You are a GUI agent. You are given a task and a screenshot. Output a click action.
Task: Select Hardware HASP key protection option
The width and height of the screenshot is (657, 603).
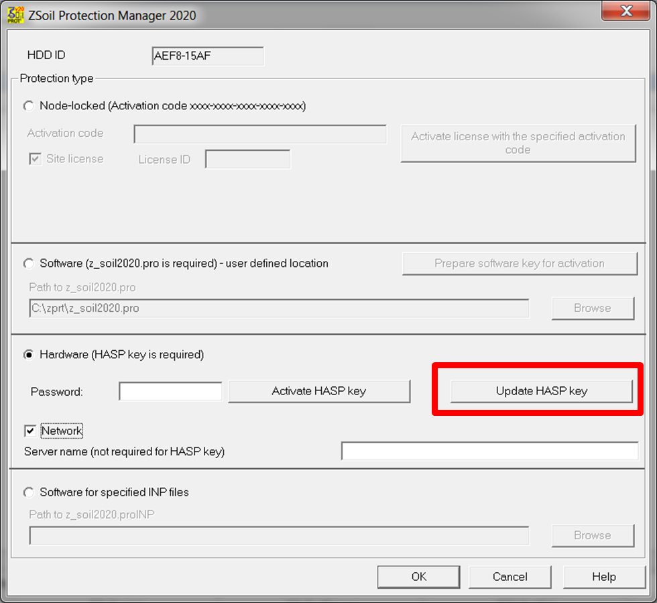[x=29, y=355]
